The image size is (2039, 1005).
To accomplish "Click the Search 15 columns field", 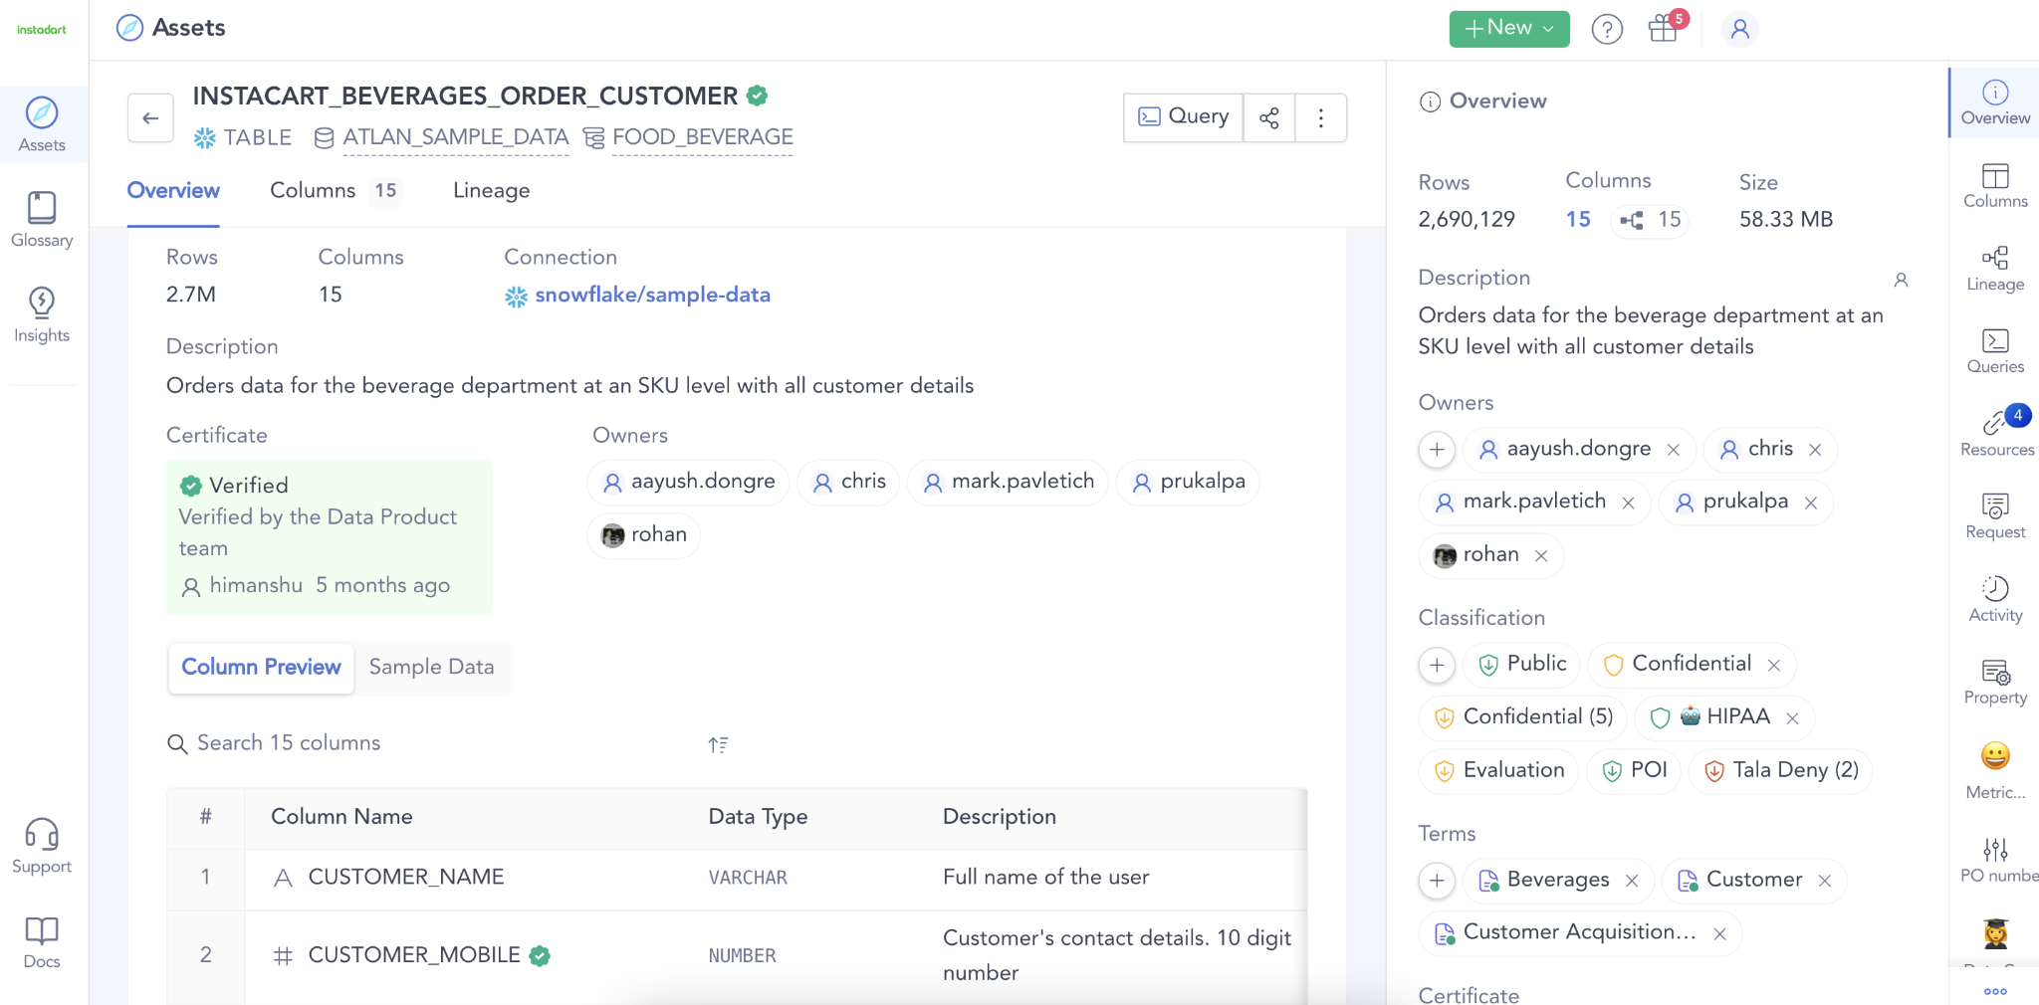I will 289,742.
